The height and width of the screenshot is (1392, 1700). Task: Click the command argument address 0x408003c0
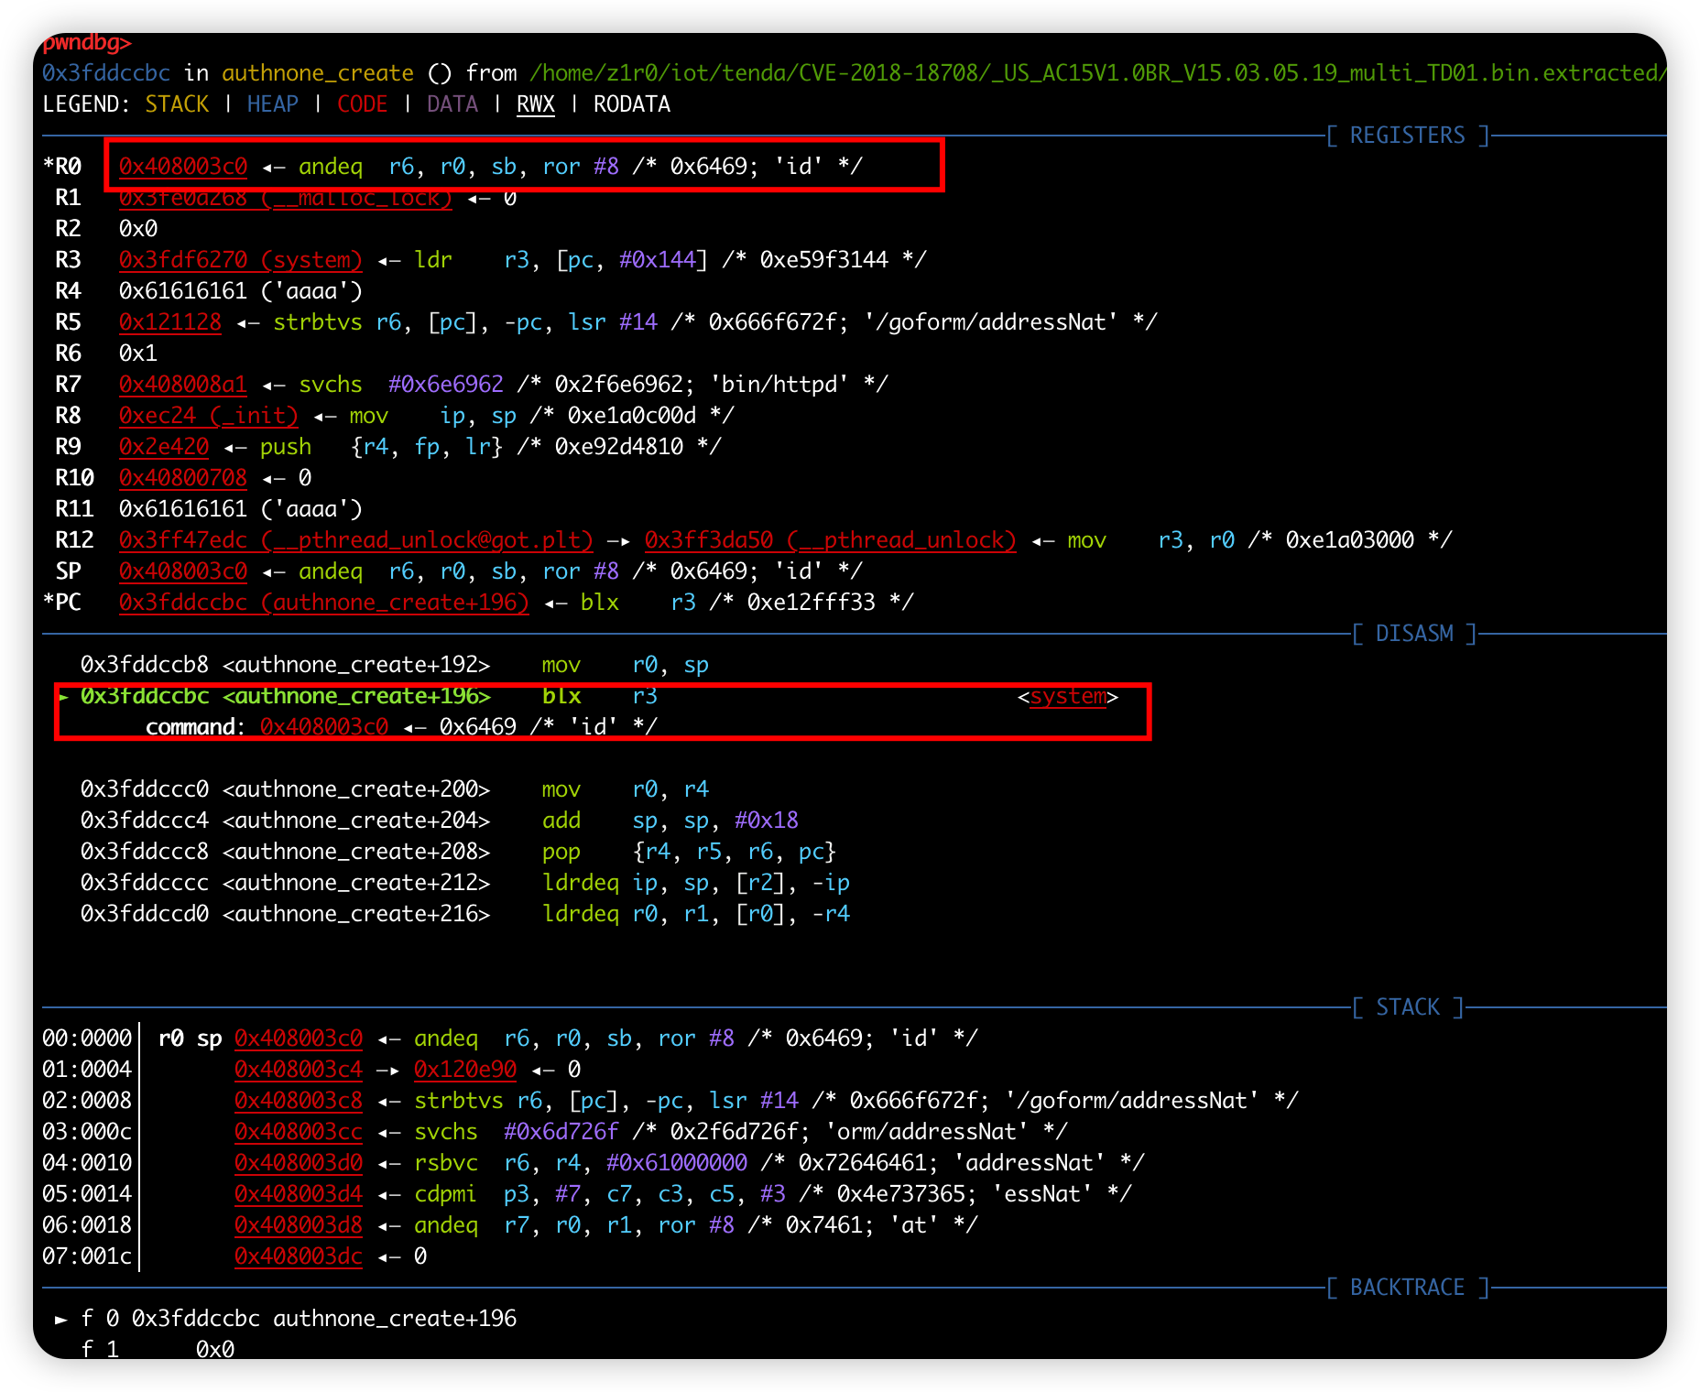click(x=323, y=727)
